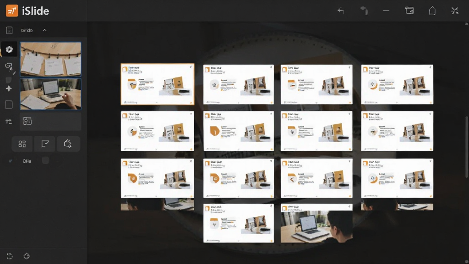Select the orange-bordered highlighted slide template
469x264 pixels.
[x=158, y=84]
